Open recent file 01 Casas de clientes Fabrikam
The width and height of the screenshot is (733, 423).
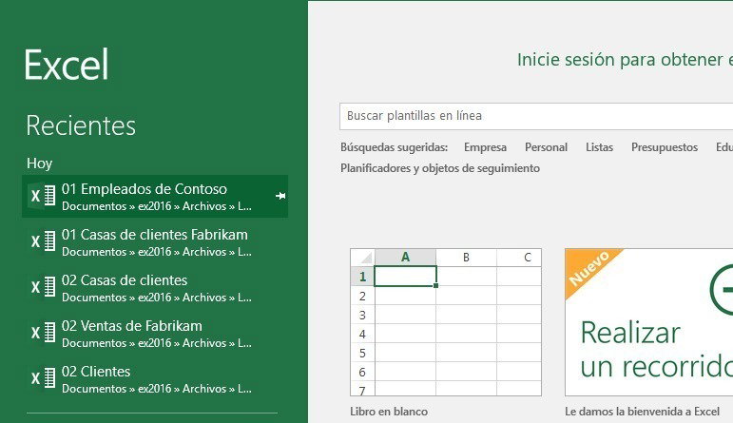coord(155,241)
